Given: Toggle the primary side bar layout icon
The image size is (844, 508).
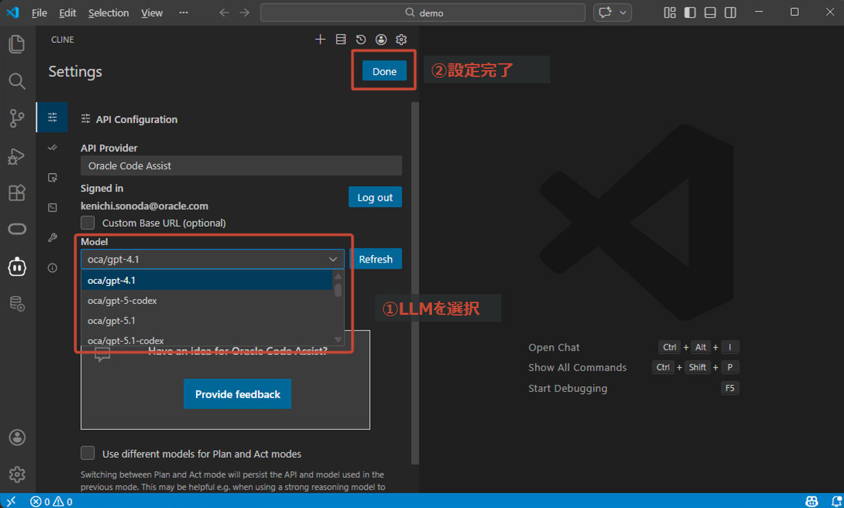Looking at the screenshot, I should 690,12.
